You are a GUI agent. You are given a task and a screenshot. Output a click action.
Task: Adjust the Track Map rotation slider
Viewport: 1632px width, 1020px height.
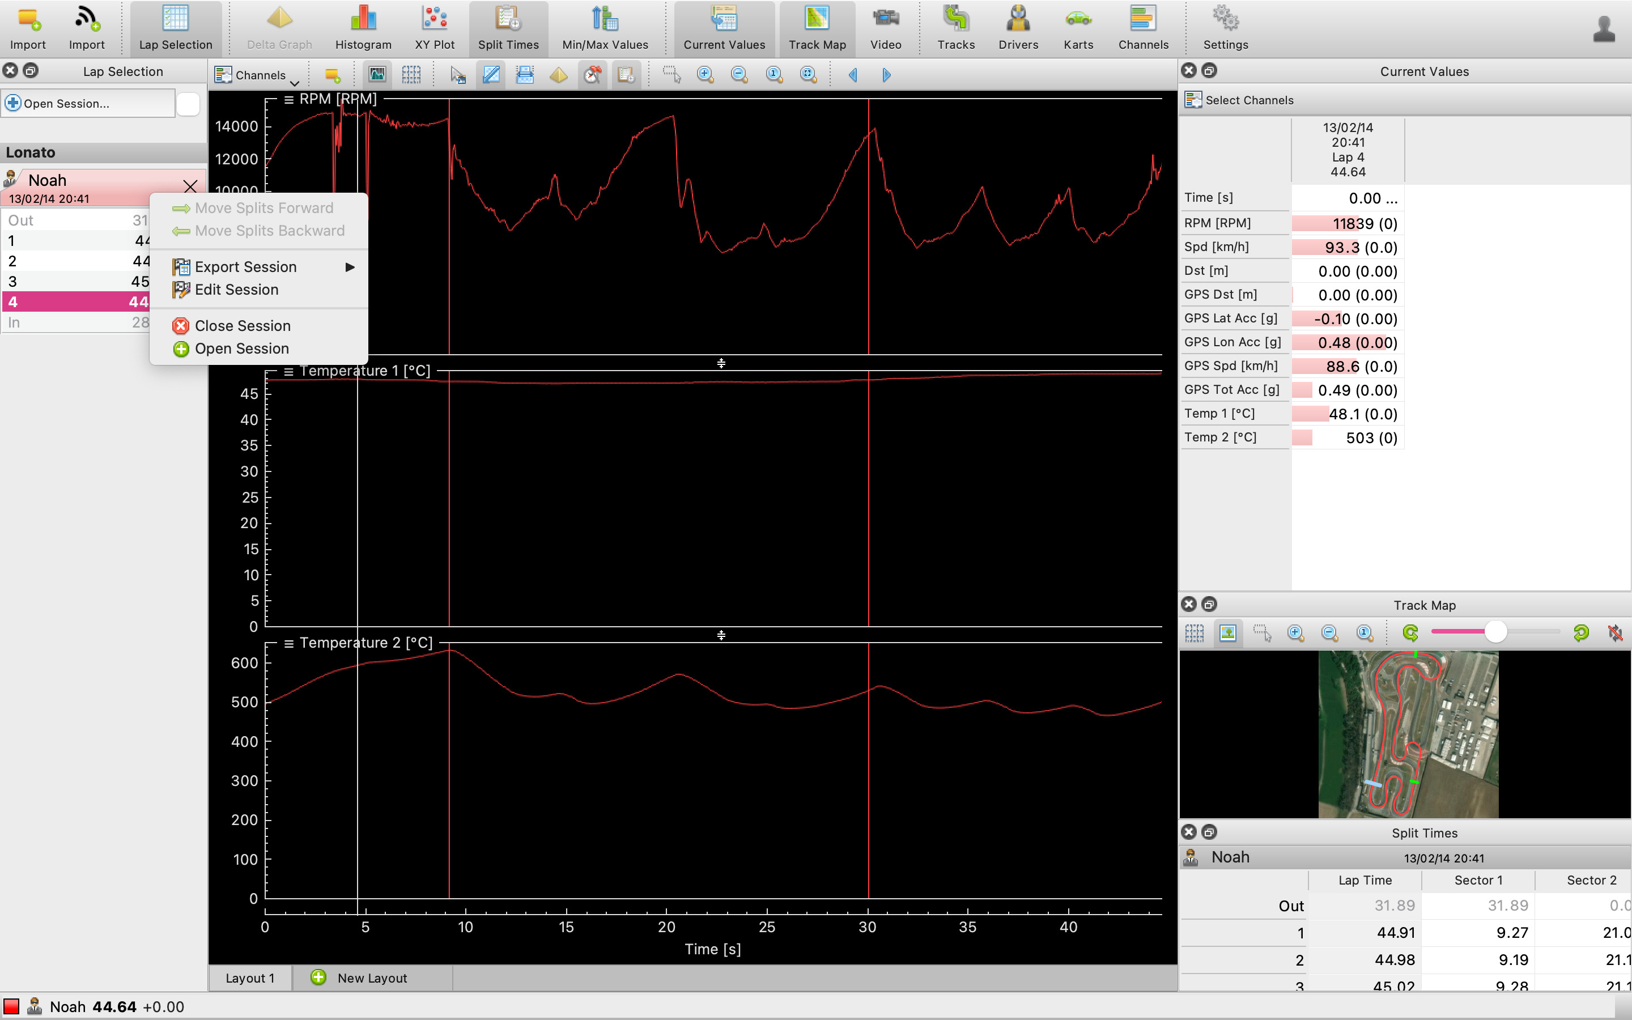(1495, 632)
